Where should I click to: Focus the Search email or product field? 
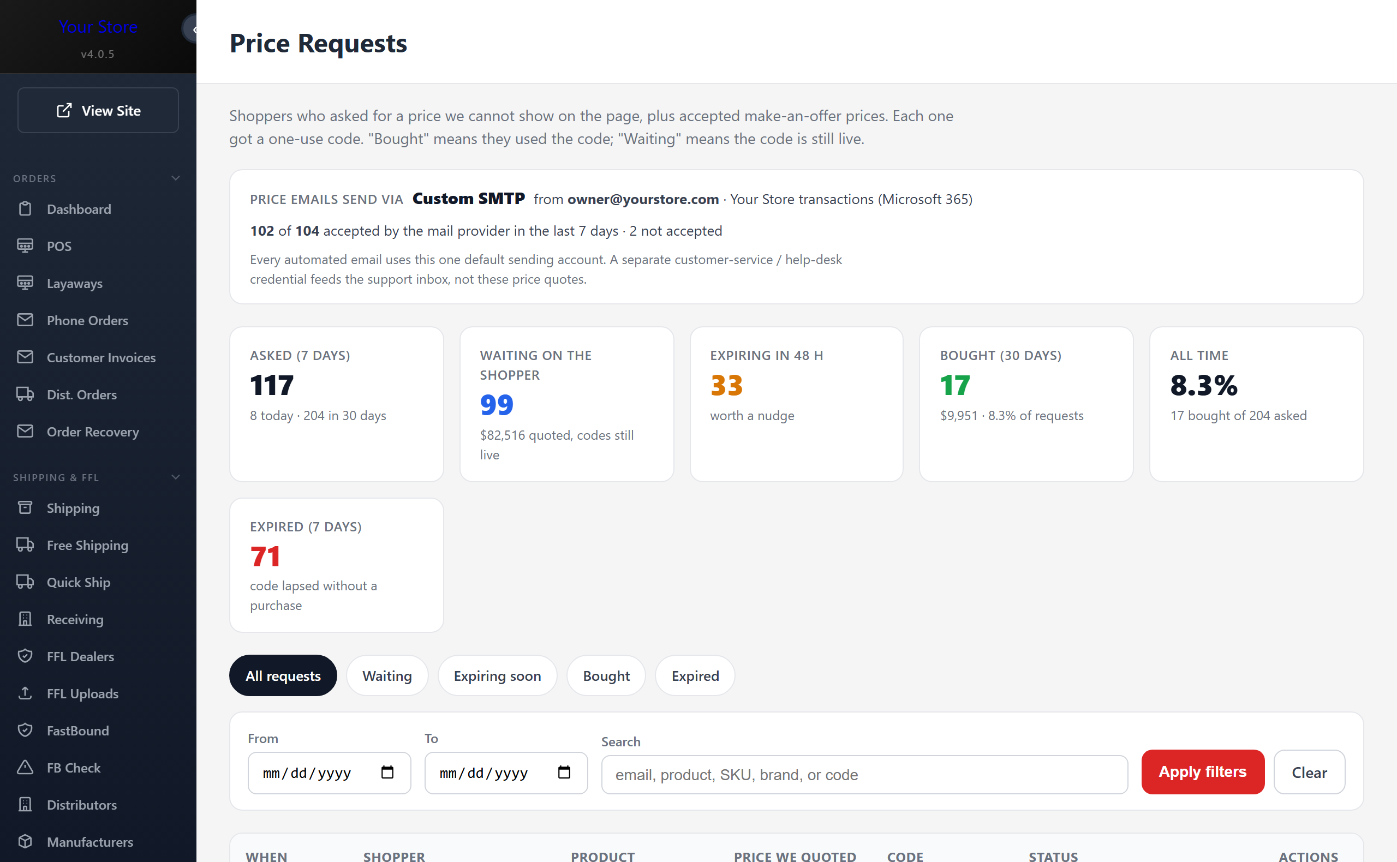click(864, 775)
